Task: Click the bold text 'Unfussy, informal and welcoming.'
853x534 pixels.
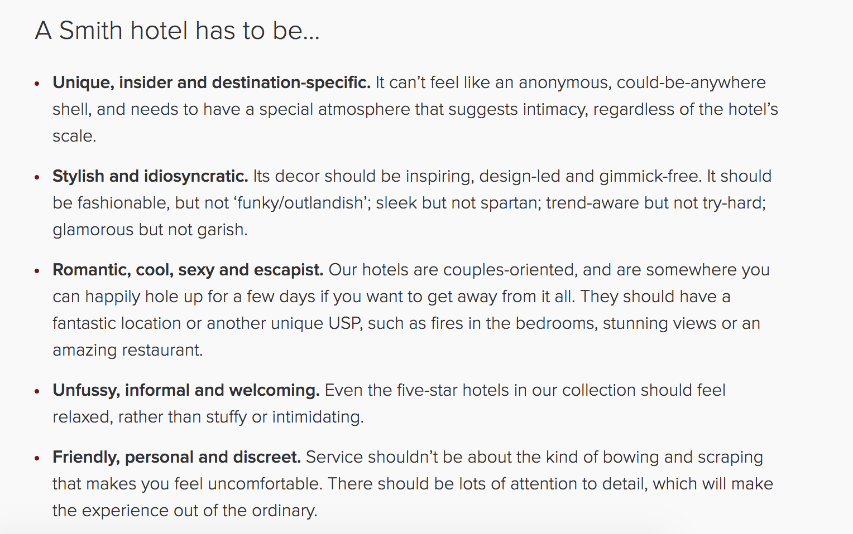Action: point(186,390)
